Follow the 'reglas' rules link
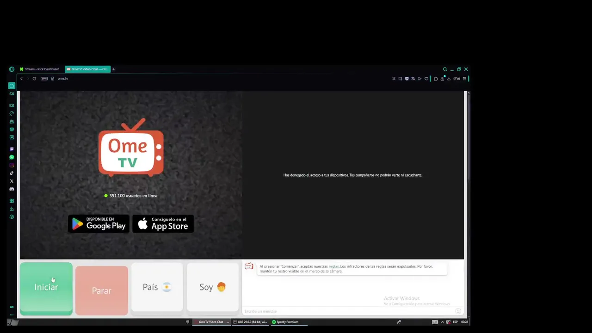 [x=333, y=266]
